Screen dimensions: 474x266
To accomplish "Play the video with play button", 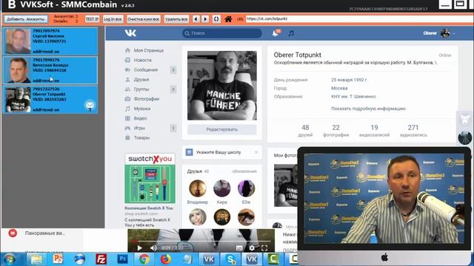I will tap(139, 248).
